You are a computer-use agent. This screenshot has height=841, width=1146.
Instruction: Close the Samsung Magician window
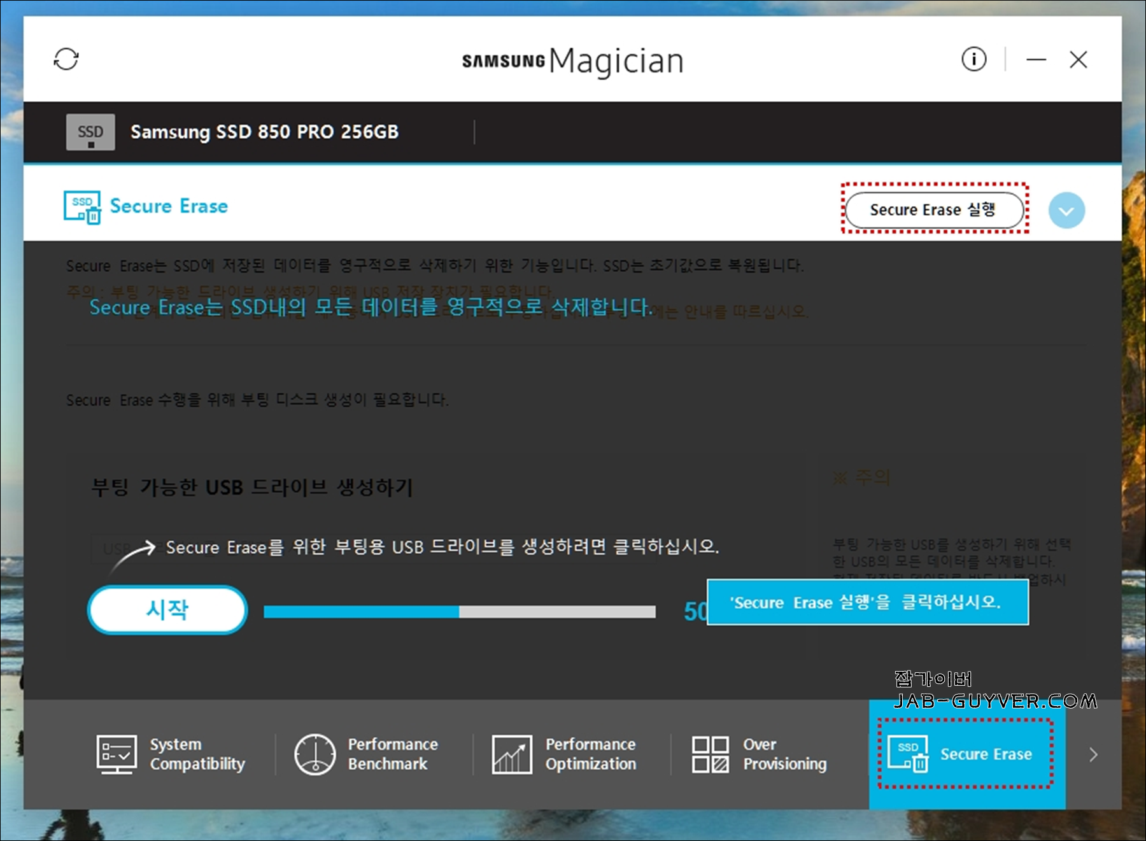[1078, 60]
